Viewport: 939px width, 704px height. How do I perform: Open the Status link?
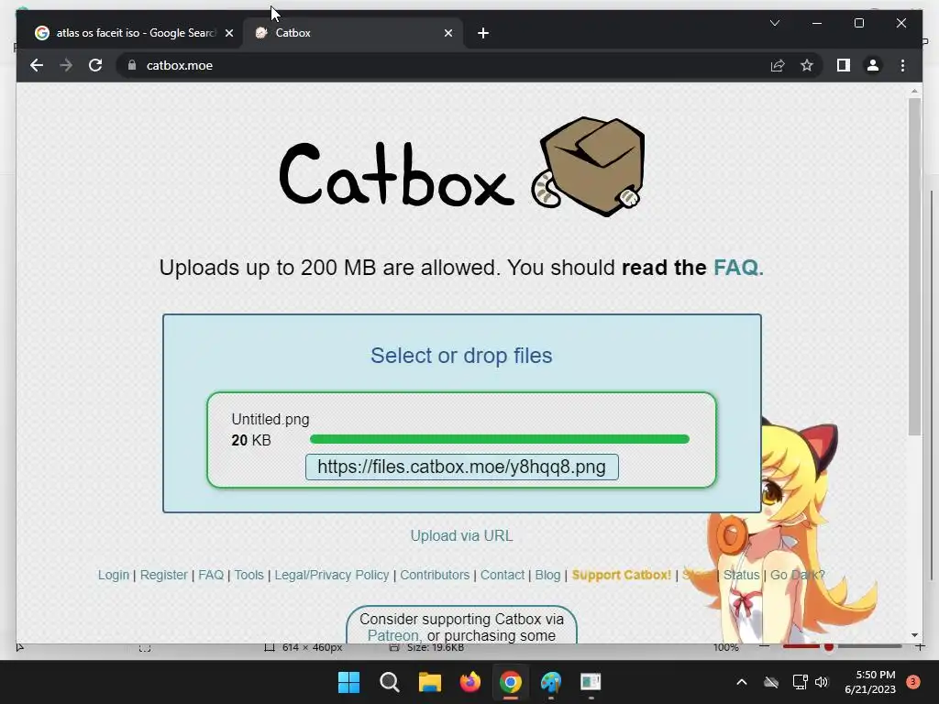tap(741, 575)
